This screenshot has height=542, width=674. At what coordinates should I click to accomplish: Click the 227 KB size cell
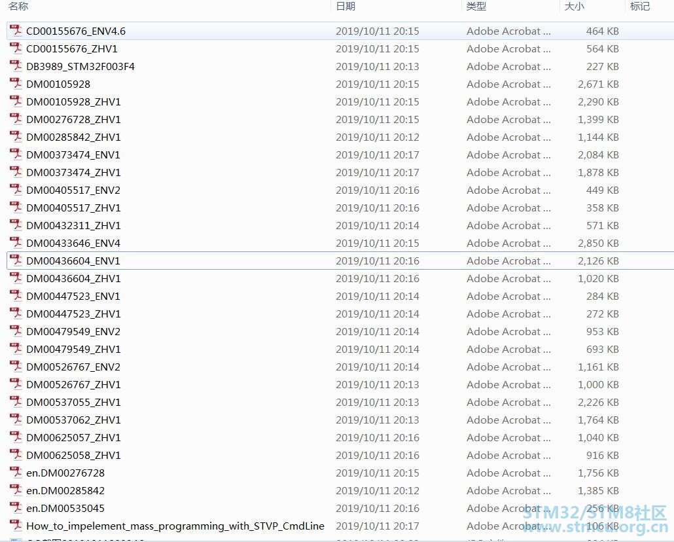pyautogui.click(x=603, y=66)
